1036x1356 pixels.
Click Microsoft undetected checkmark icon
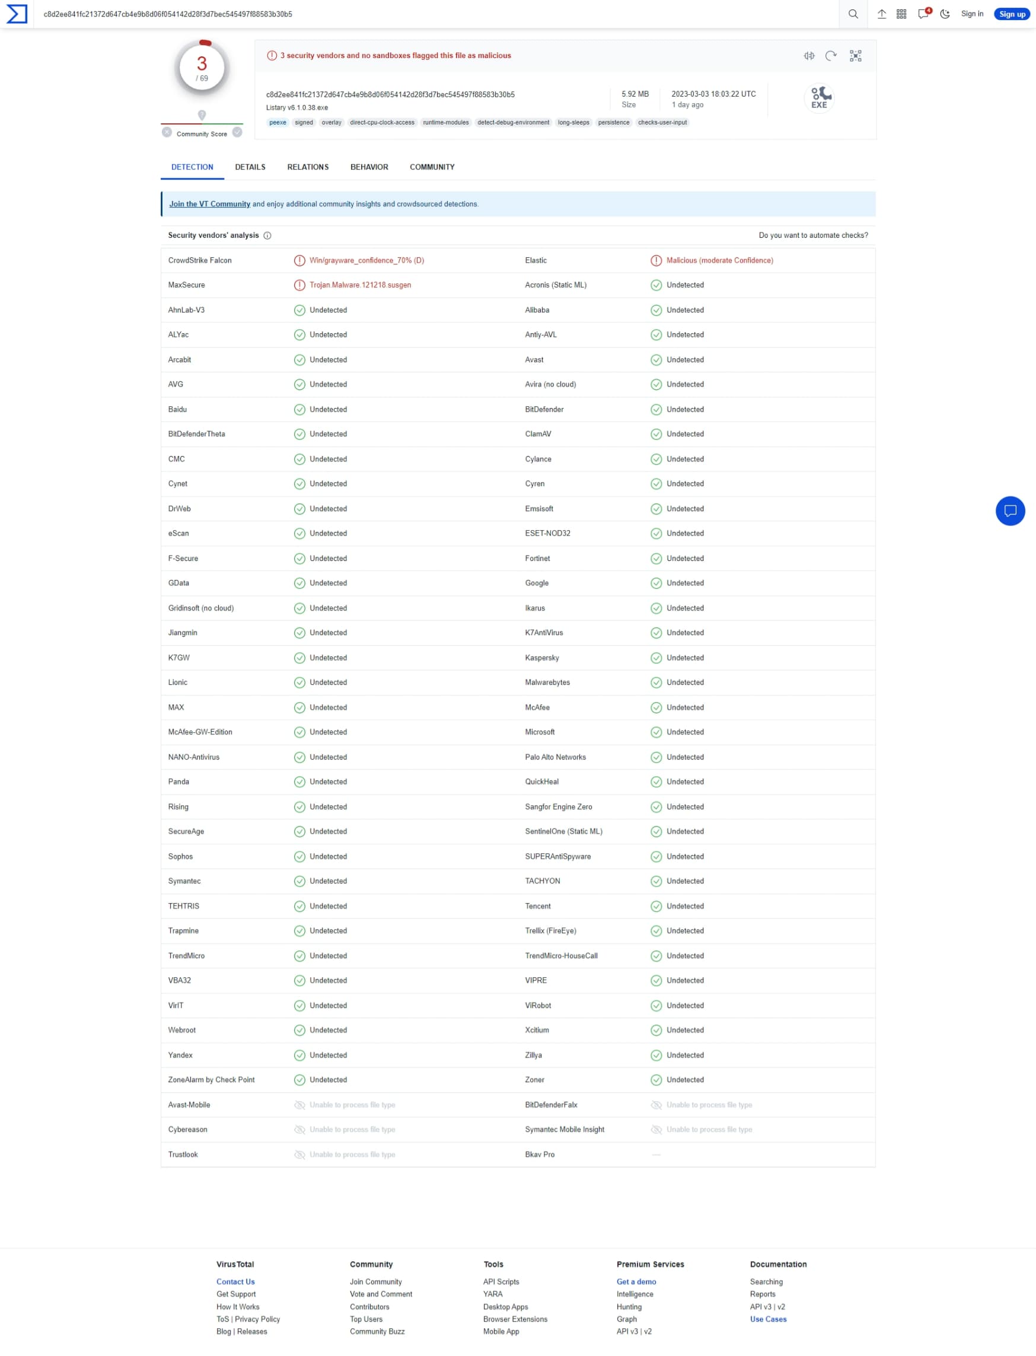click(x=656, y=733)
